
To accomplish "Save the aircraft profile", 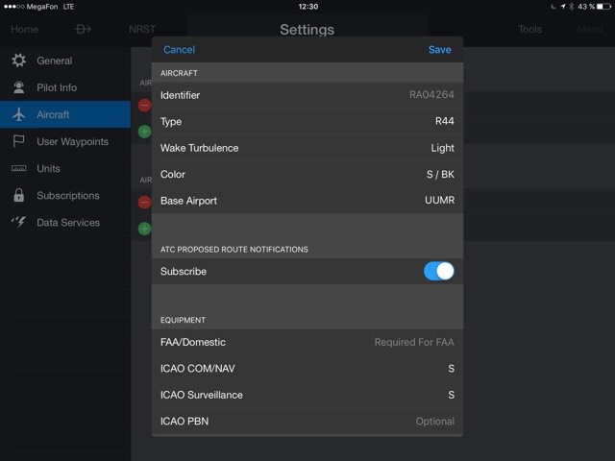I will tap(439, 50).
